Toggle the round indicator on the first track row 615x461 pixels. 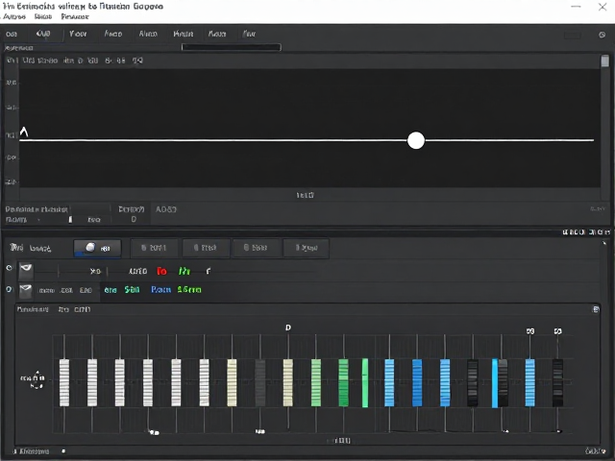click(x=9, y=268)
